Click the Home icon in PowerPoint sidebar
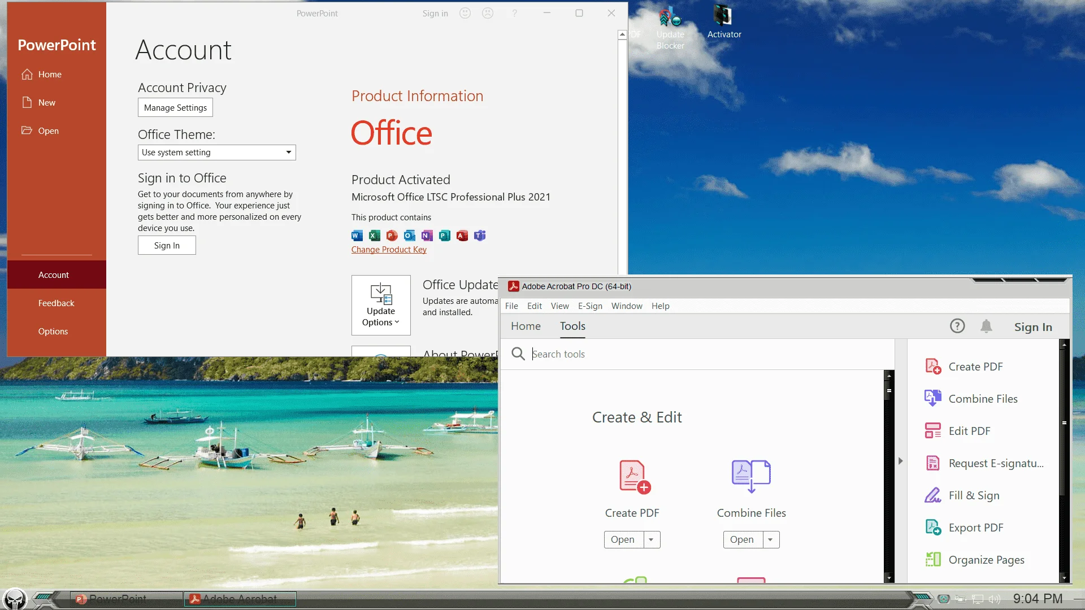This screenshot has width=1085, height=610. tap(27, 75)
